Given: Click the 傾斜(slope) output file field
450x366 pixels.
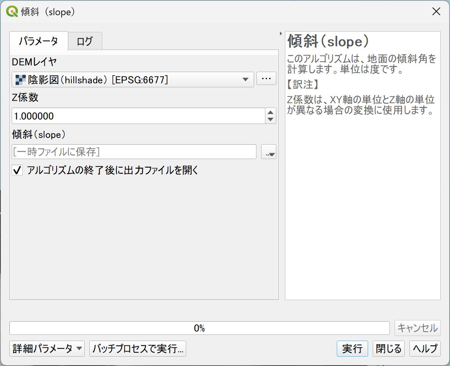Looking at the screenshot, I should pos(134,152).
